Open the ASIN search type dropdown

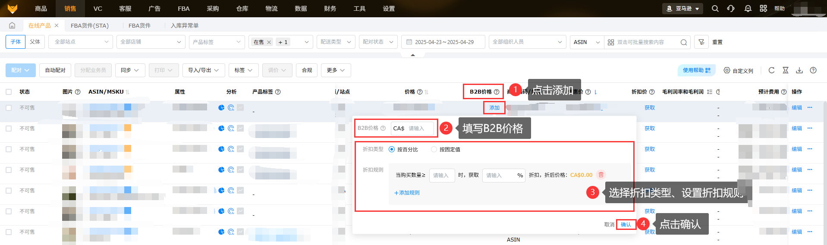pyautogui.click(x=587, y=42)
